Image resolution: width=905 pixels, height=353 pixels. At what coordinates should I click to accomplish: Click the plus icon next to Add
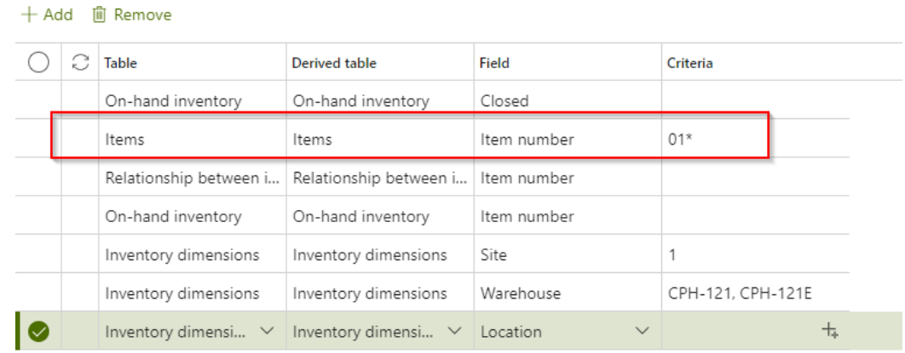tap(32, 15)
